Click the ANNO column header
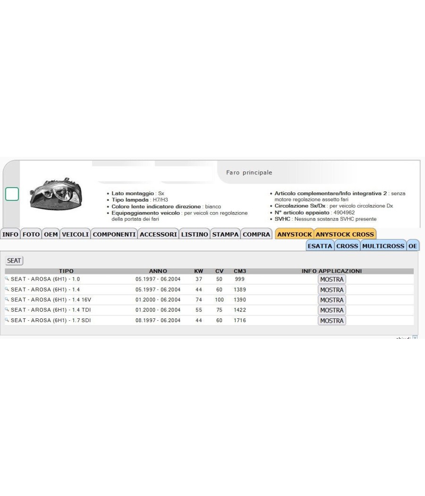The height and width of the screenshot is (496, 425). pos(158,271)
